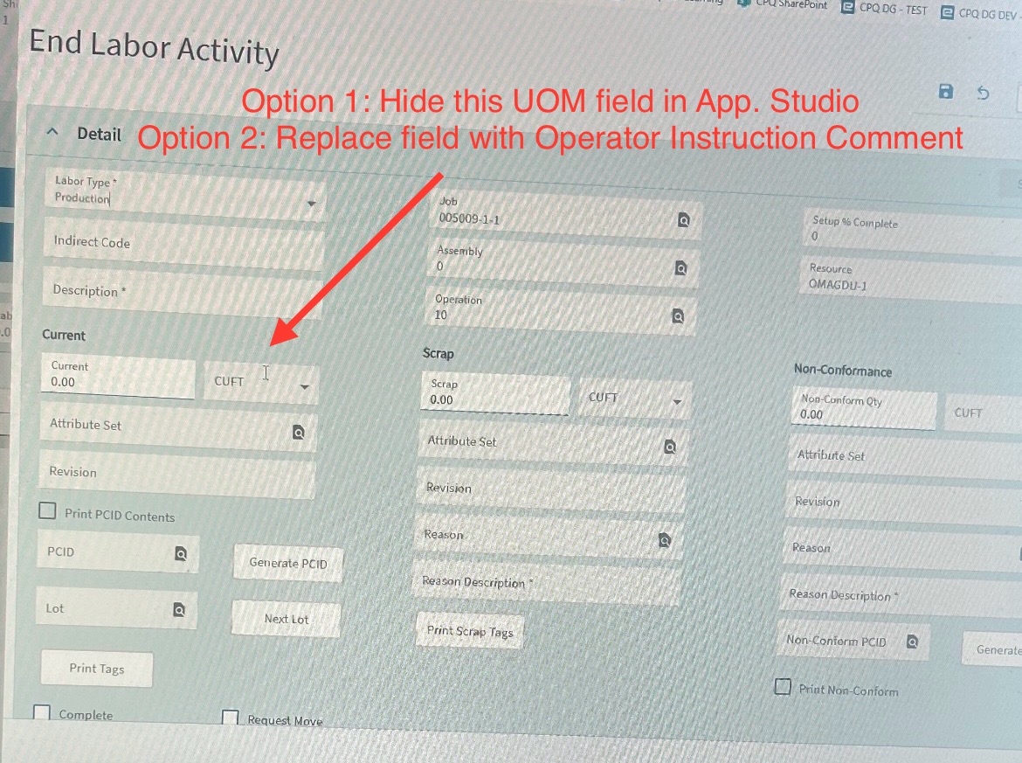
Task: Toggle the Request Move checkbox
Action: tap(230, 718)
